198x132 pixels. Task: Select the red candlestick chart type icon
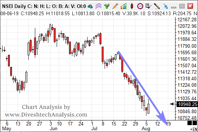pos(132,6)
